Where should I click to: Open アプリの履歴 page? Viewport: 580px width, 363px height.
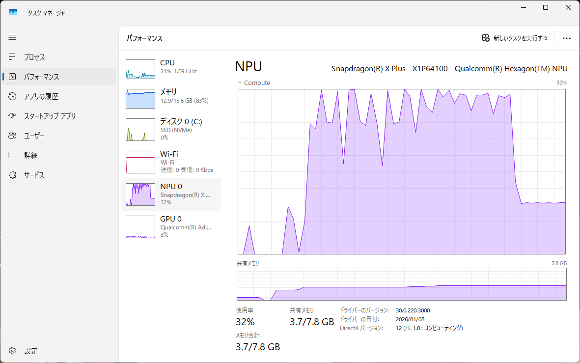coord(41,97)
